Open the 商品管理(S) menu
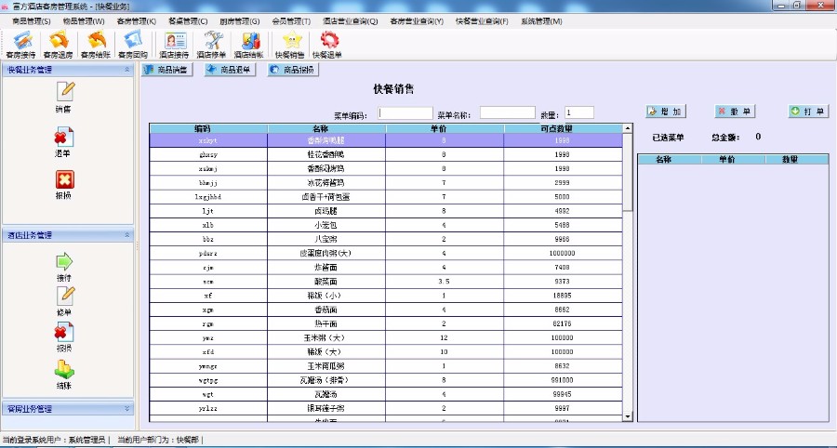The image size is (837, 448). pos(32,21)
